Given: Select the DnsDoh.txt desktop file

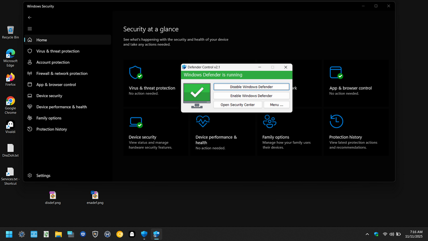Looking at the screenshot, I should 10,150.
